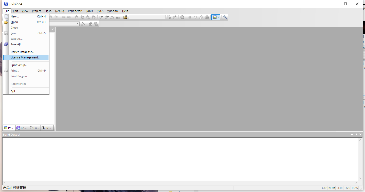Choose Print Setup... from the File menu
The height and width of the screenshot is (192, 365).
[26, 65]
